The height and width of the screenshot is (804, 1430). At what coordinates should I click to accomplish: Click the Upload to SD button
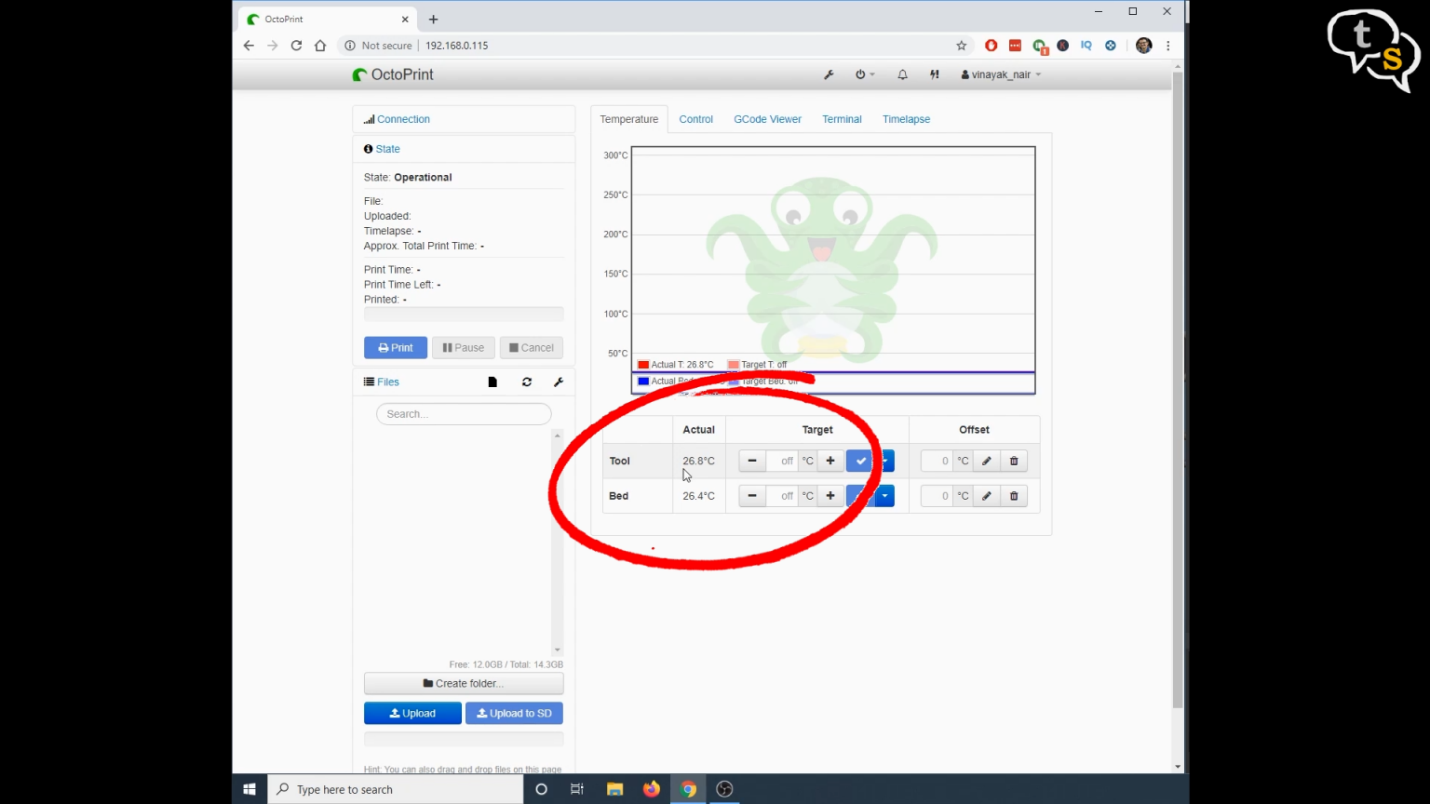[x=514, y=713]
